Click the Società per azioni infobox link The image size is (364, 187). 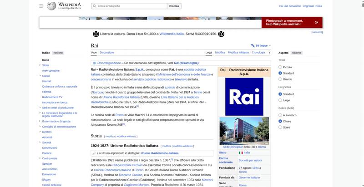tap(250, 160)
